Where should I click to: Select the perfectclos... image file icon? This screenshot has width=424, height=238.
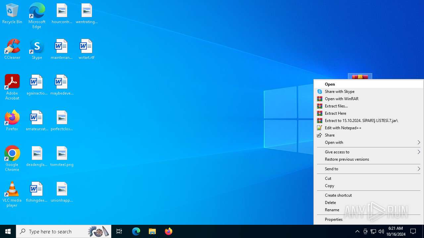point(62,121)
